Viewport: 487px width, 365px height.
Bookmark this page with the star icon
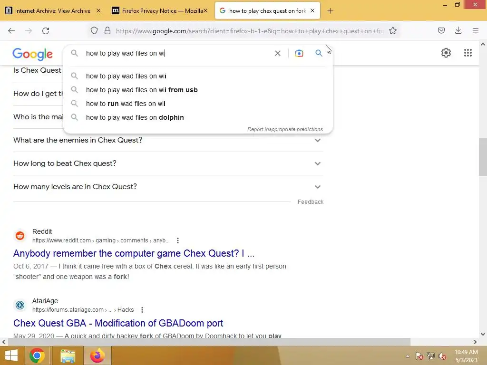click(x=393, y=31)
